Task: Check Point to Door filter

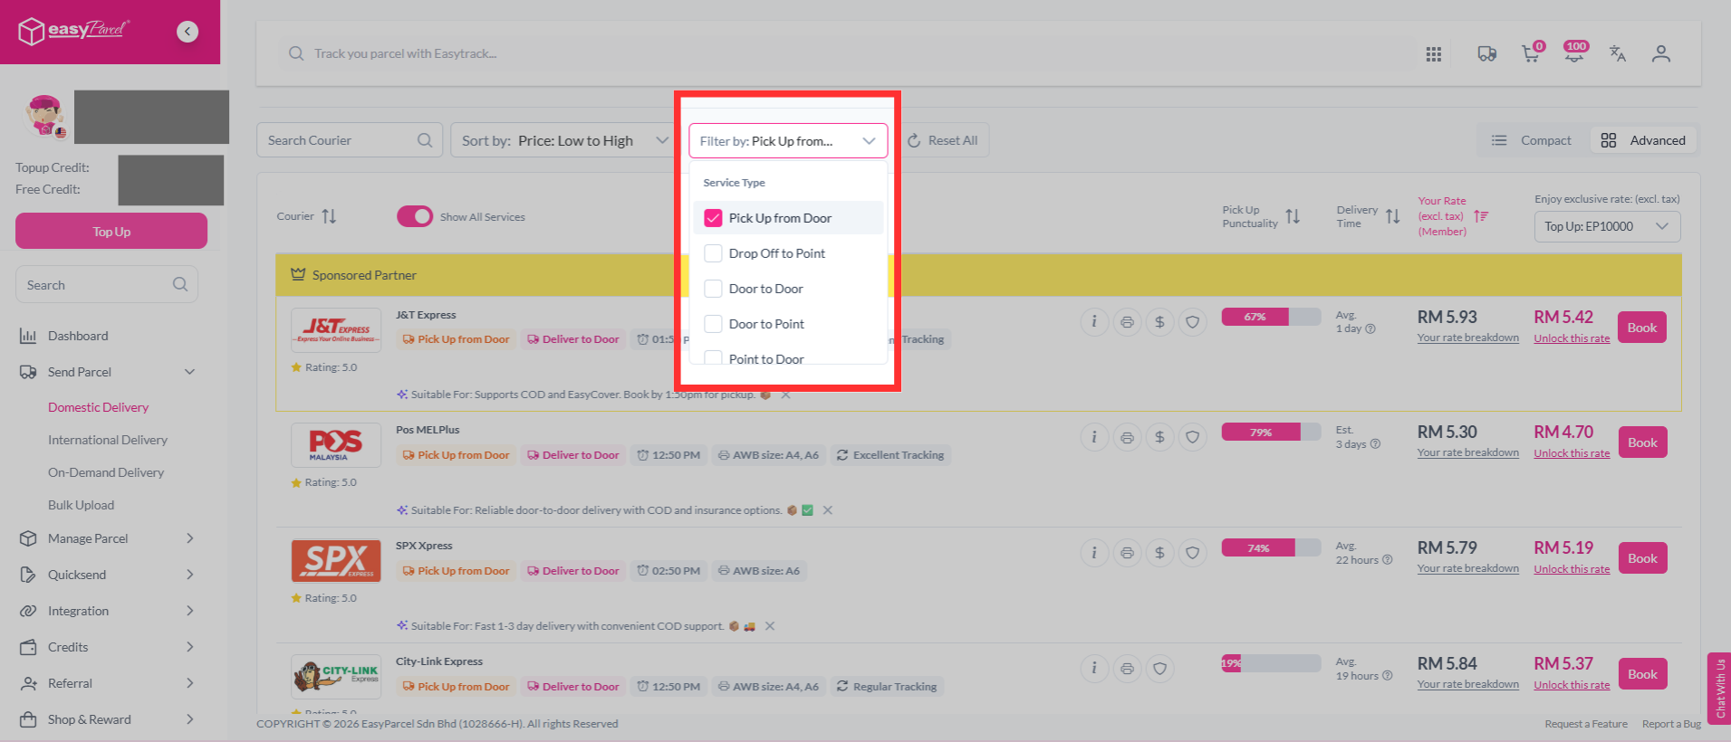Action: tap(714, 357)
